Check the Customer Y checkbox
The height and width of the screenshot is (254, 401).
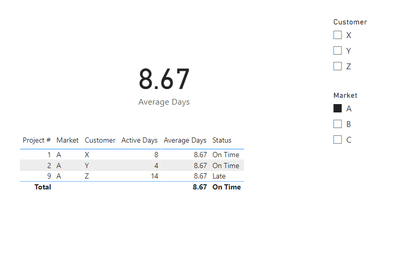[x=337, y=50]
